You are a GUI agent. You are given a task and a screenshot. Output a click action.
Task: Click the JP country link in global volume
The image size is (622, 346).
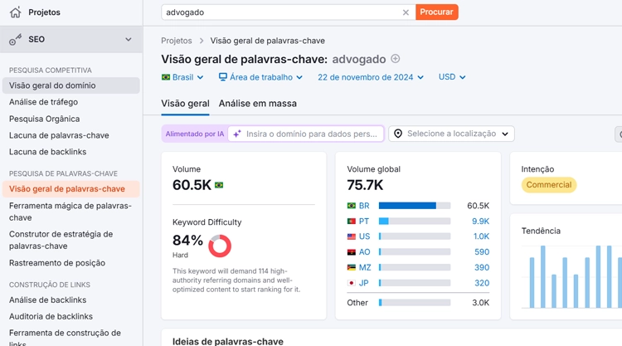tap(364, 283)
